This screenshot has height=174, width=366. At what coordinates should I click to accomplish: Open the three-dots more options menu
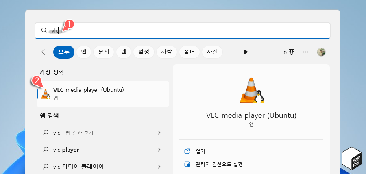(306, 52)
